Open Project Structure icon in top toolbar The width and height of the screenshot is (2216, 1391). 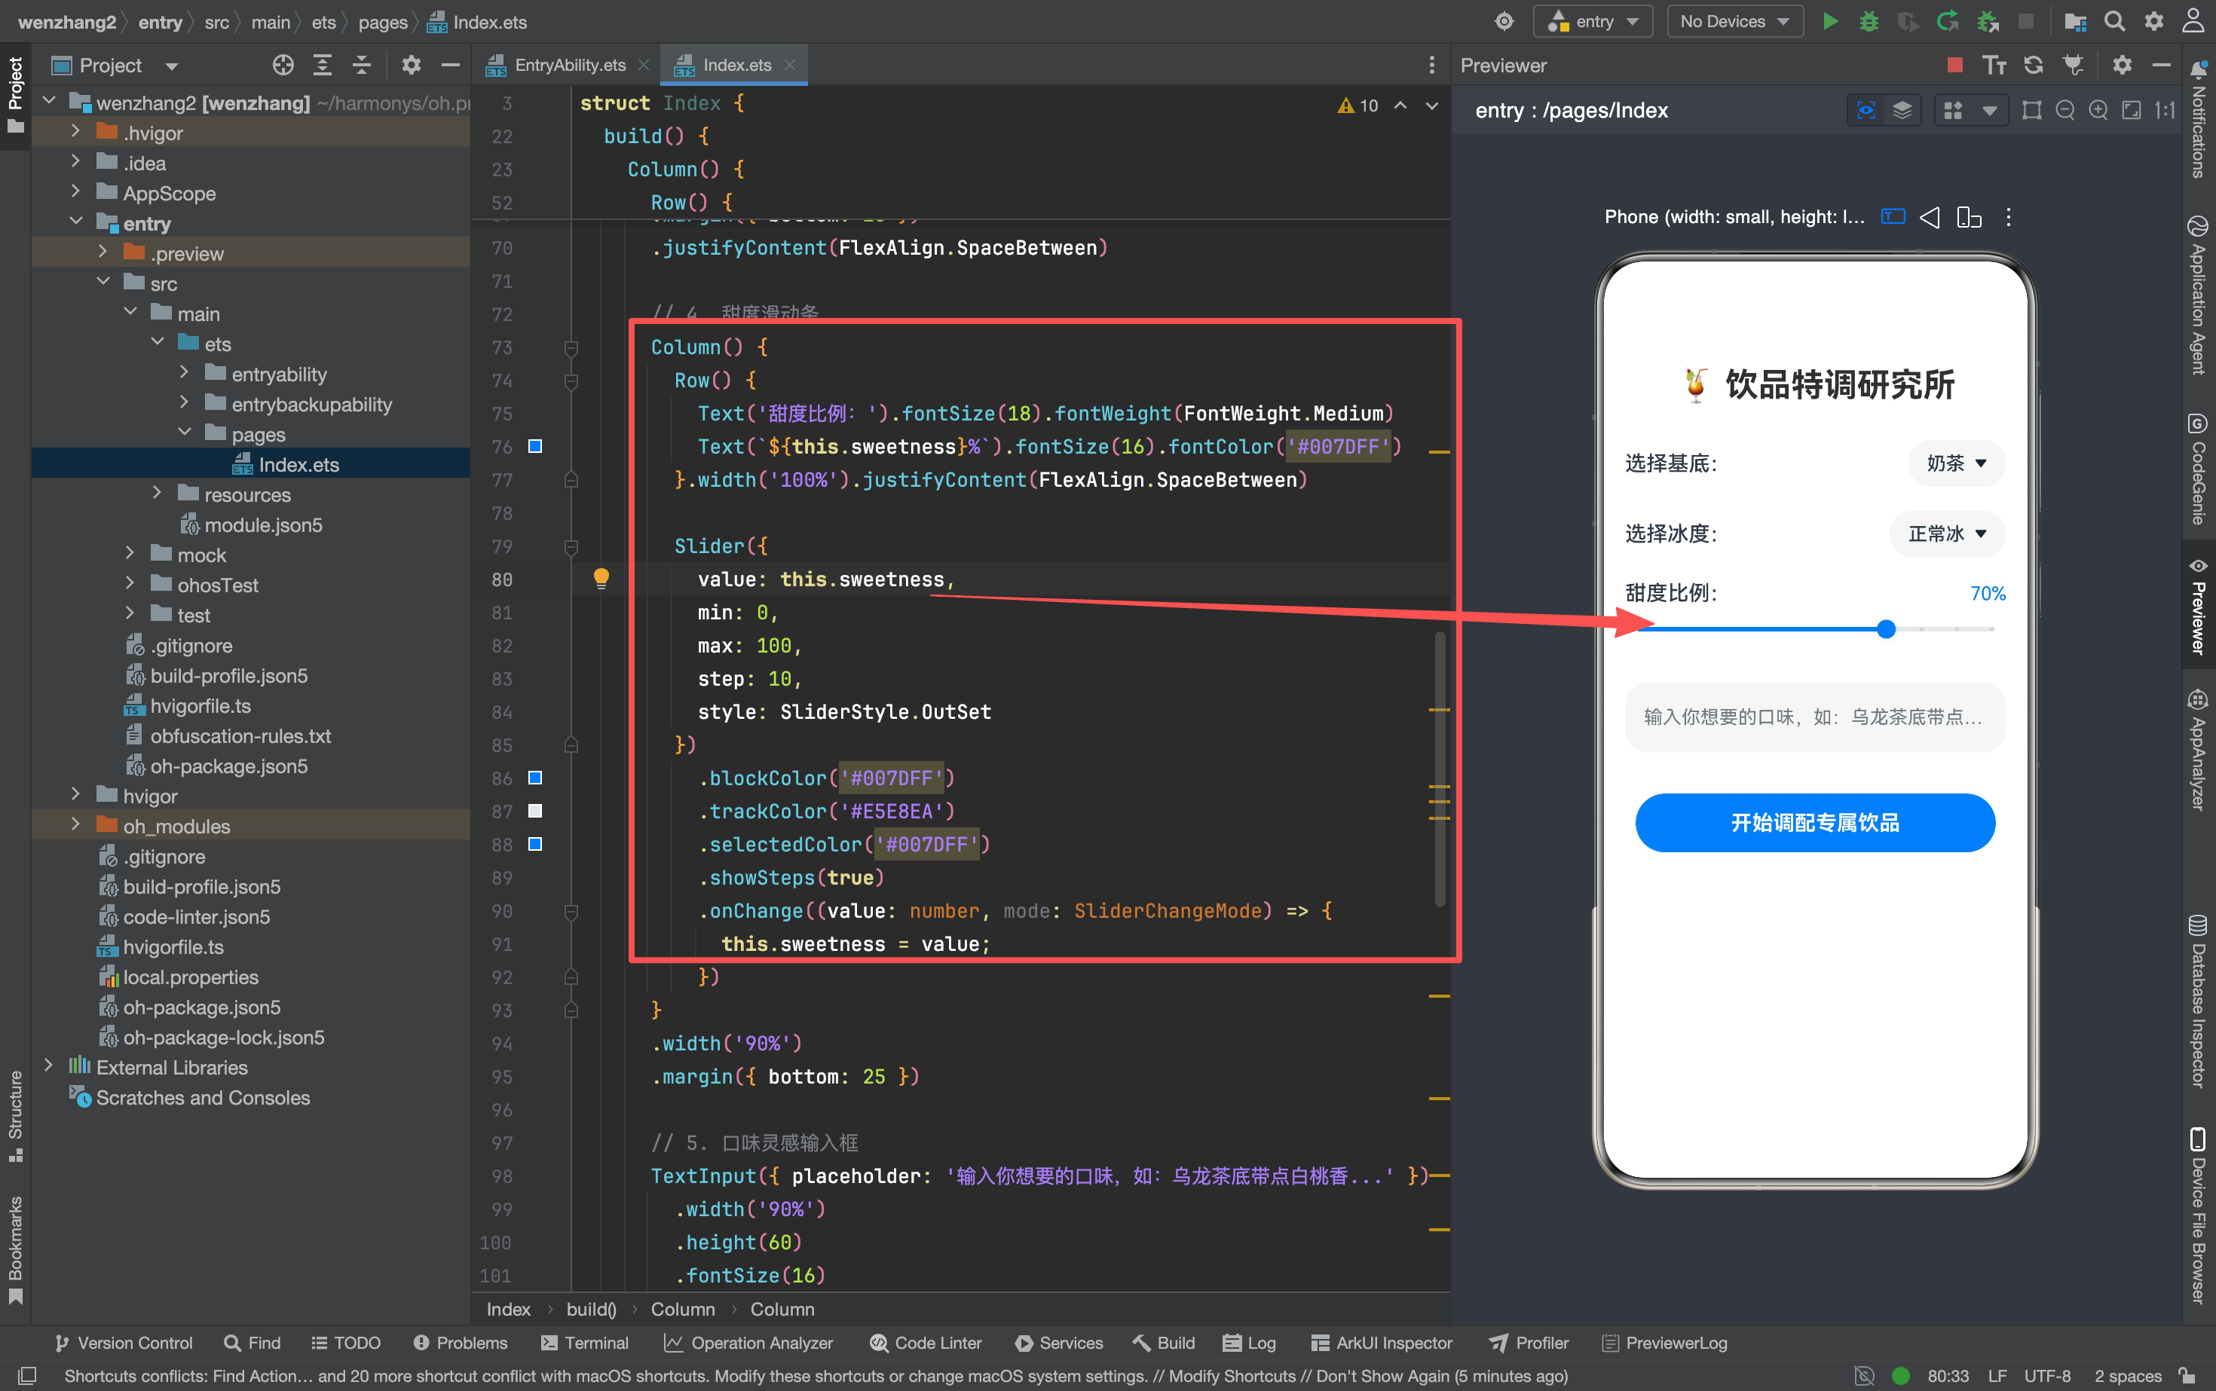(x=2074, y=21)
